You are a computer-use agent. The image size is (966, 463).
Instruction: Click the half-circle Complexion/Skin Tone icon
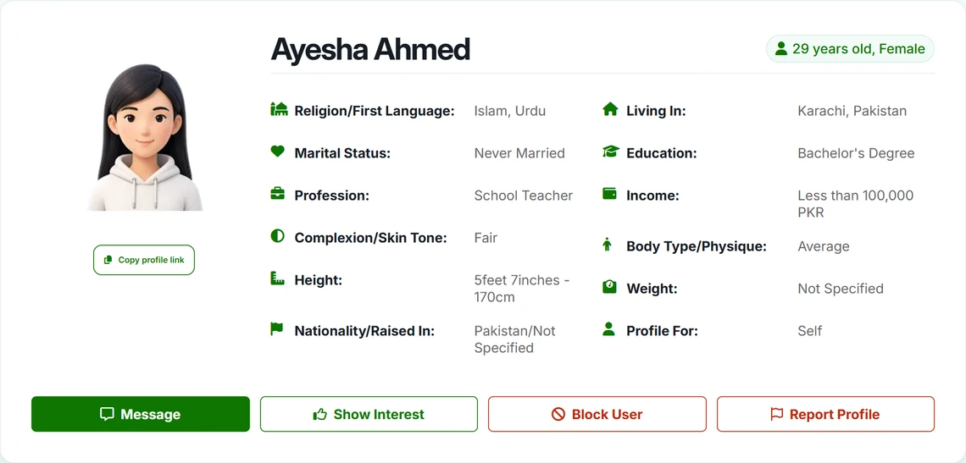[x=278, y=236]
